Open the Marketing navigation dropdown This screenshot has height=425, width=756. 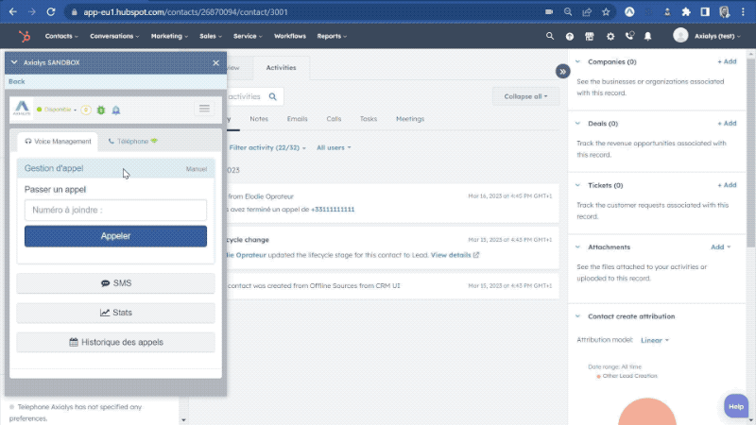(x=169, y=36)
